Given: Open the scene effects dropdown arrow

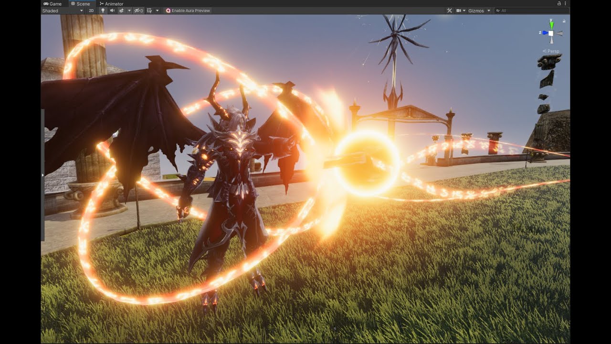Looking at the screenshot, I should [129, 11].
